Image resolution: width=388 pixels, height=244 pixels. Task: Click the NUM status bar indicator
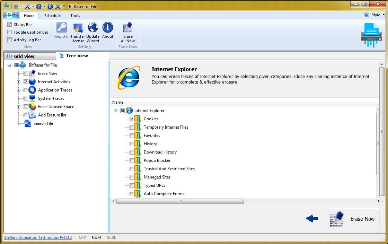[96, 237]
